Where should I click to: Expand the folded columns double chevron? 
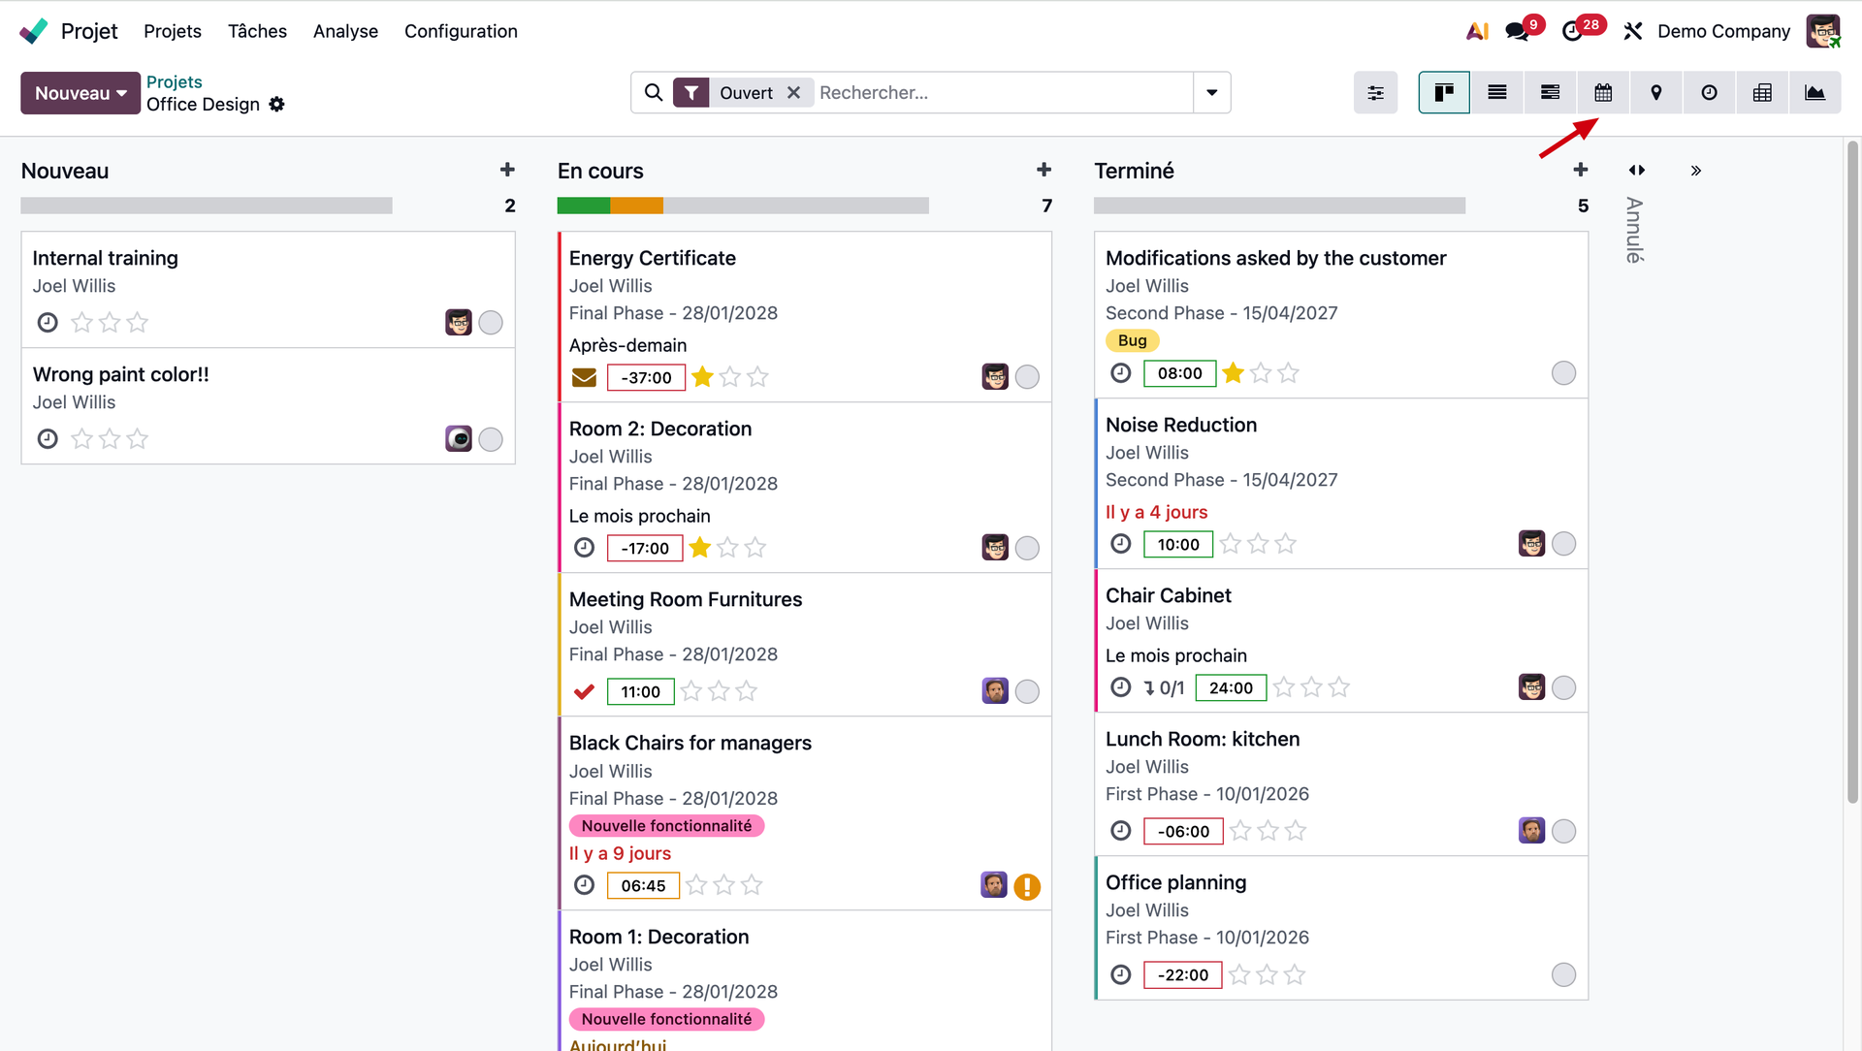1696,171
